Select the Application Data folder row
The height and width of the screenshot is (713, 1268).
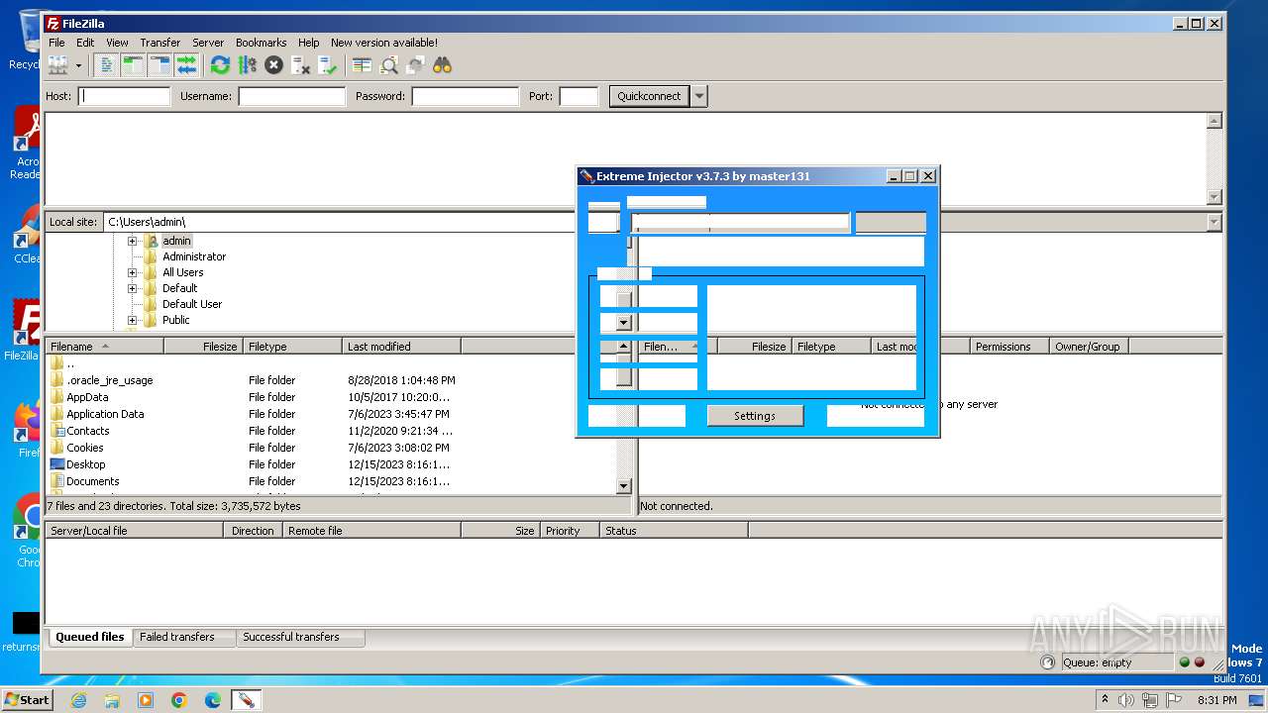click(x=331, y=414)
